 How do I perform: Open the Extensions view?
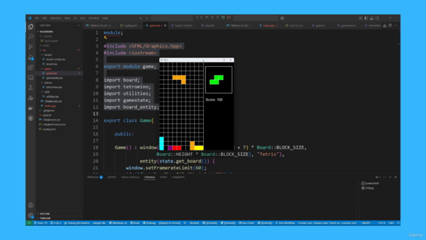(x=31, y=67)
